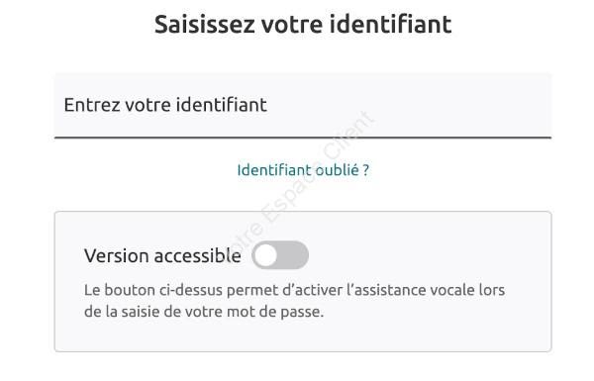Click the 'Saisissez votre identifiant' heading

click(303, 24)
